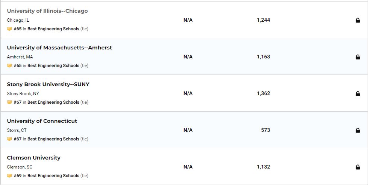
Task: Click the lock icon for University of Connecticut
Action: tap(357, 130)
